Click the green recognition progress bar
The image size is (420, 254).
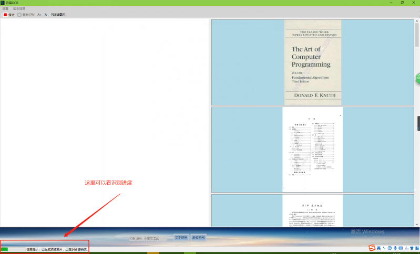pos(13,249)
